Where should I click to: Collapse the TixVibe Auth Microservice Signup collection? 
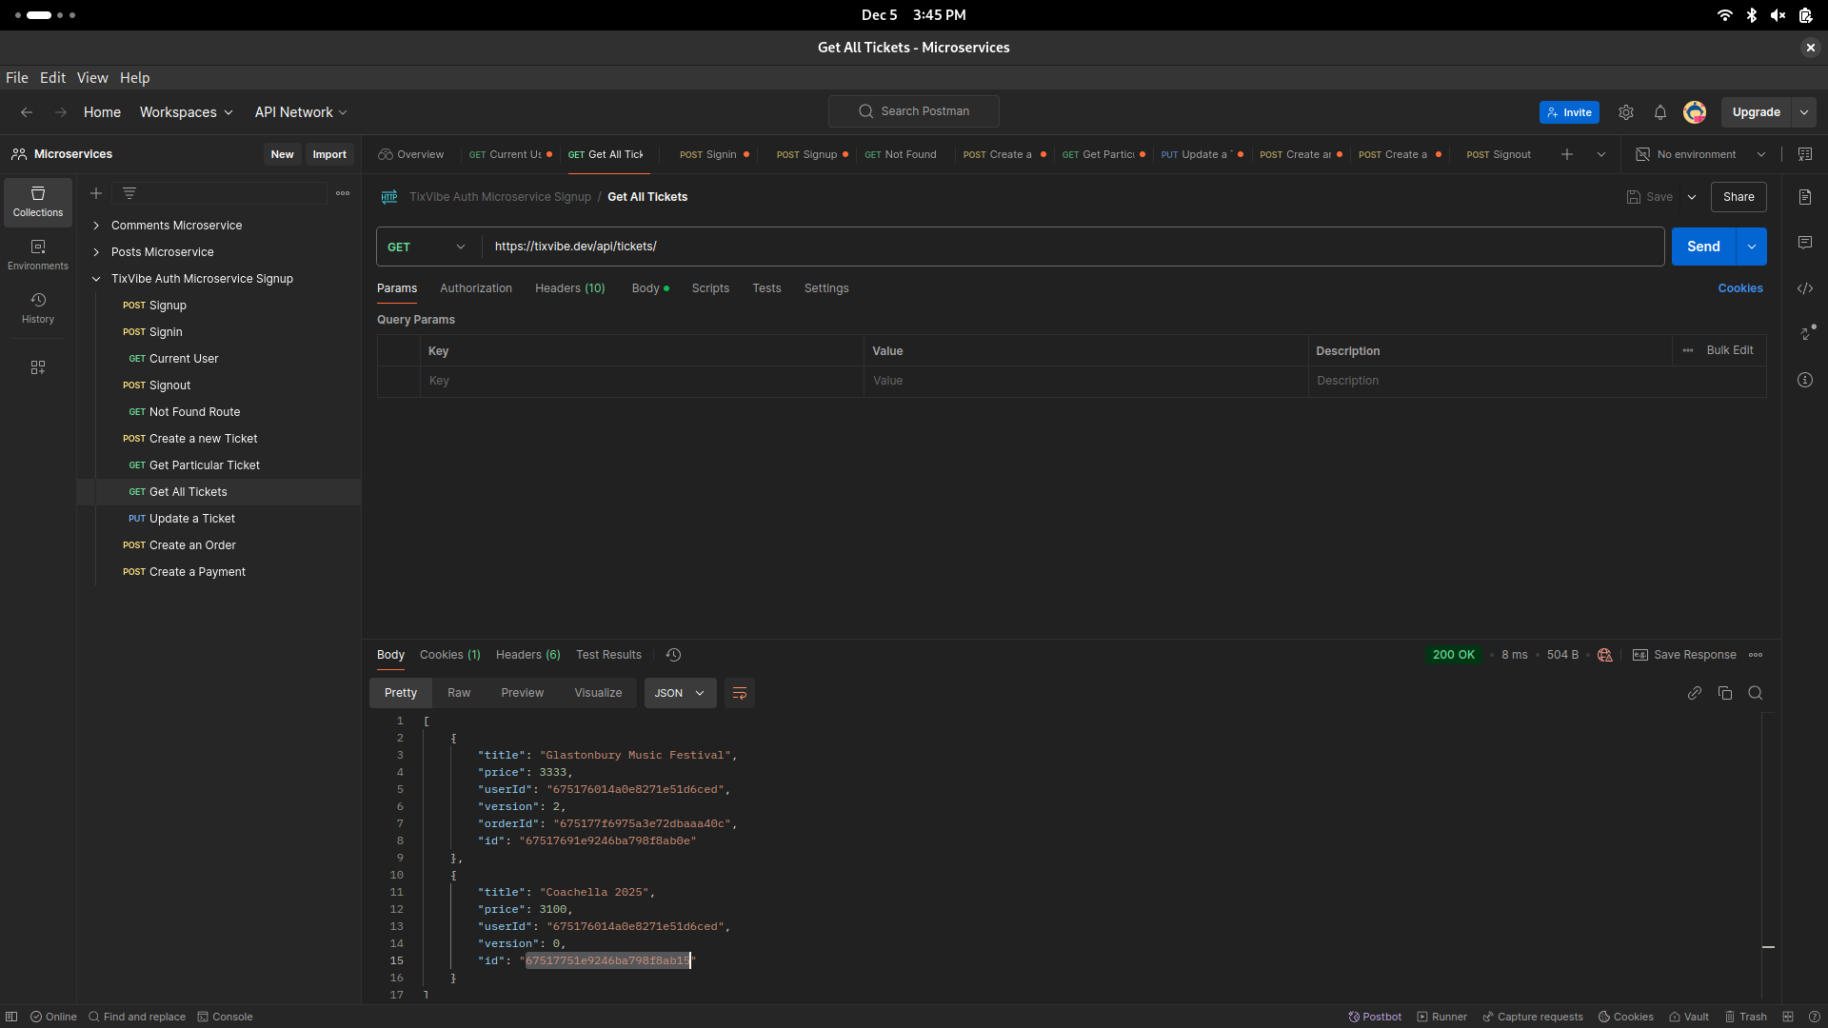(96, 279)
